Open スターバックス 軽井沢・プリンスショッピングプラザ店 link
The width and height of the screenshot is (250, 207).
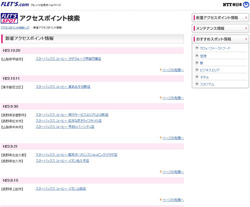click(x=77, y=155)
